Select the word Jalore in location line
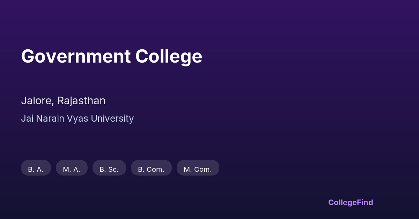The width and height of the screenshot is (419, 219). pyautogui.click(x=37, y=101)
